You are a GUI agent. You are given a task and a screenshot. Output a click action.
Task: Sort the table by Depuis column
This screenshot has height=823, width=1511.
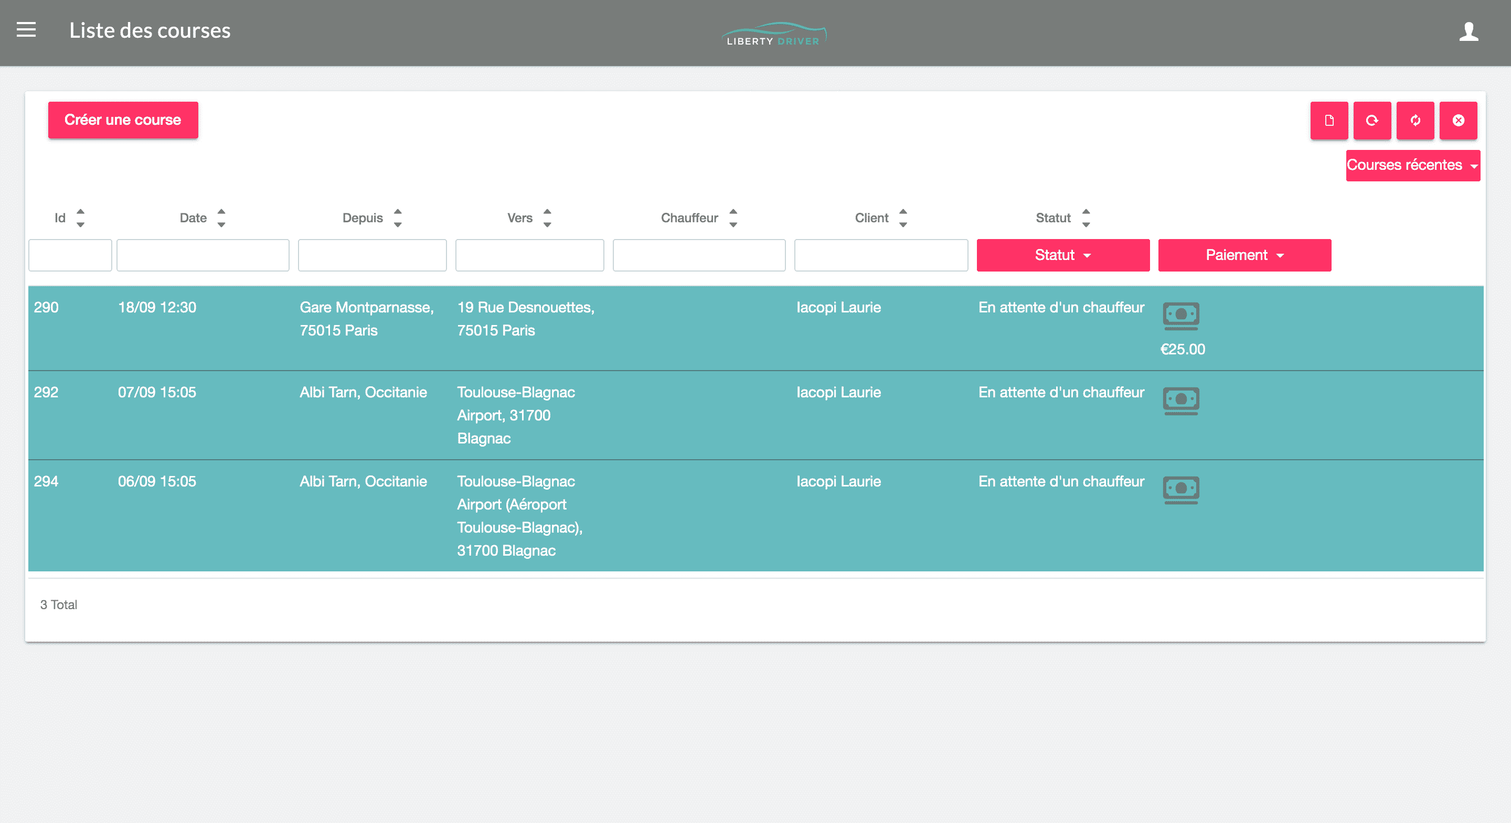coord(398,218)
